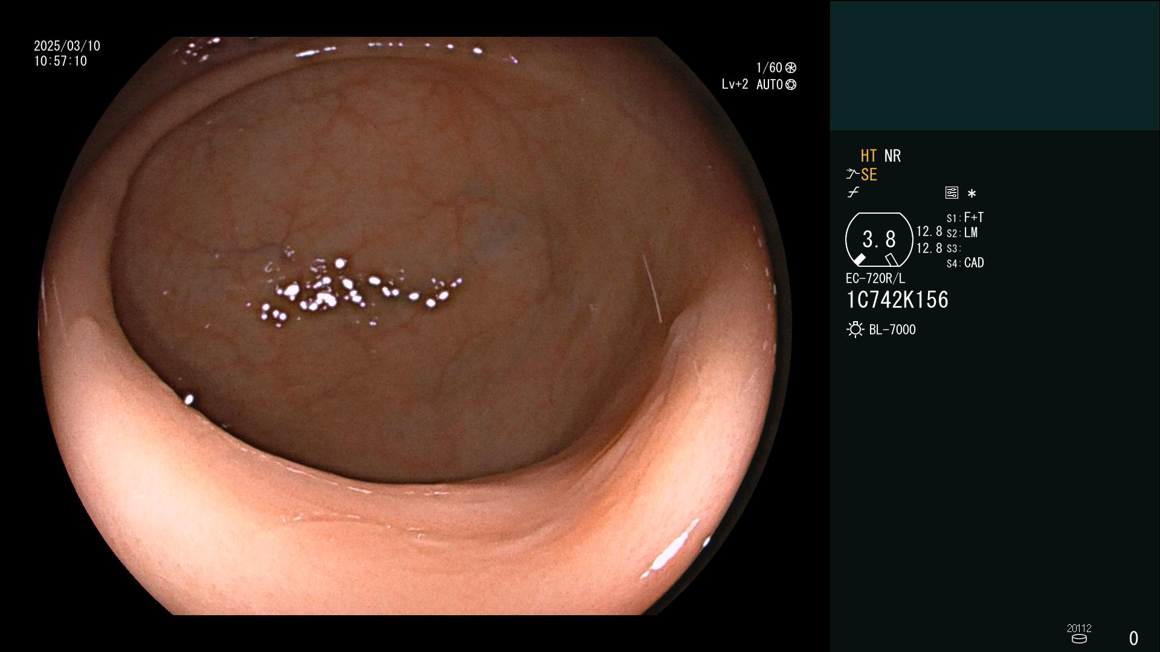1160x652 pixels.
Task: Click the outlined channel marker in scope diagram
Action: [891, 260]
